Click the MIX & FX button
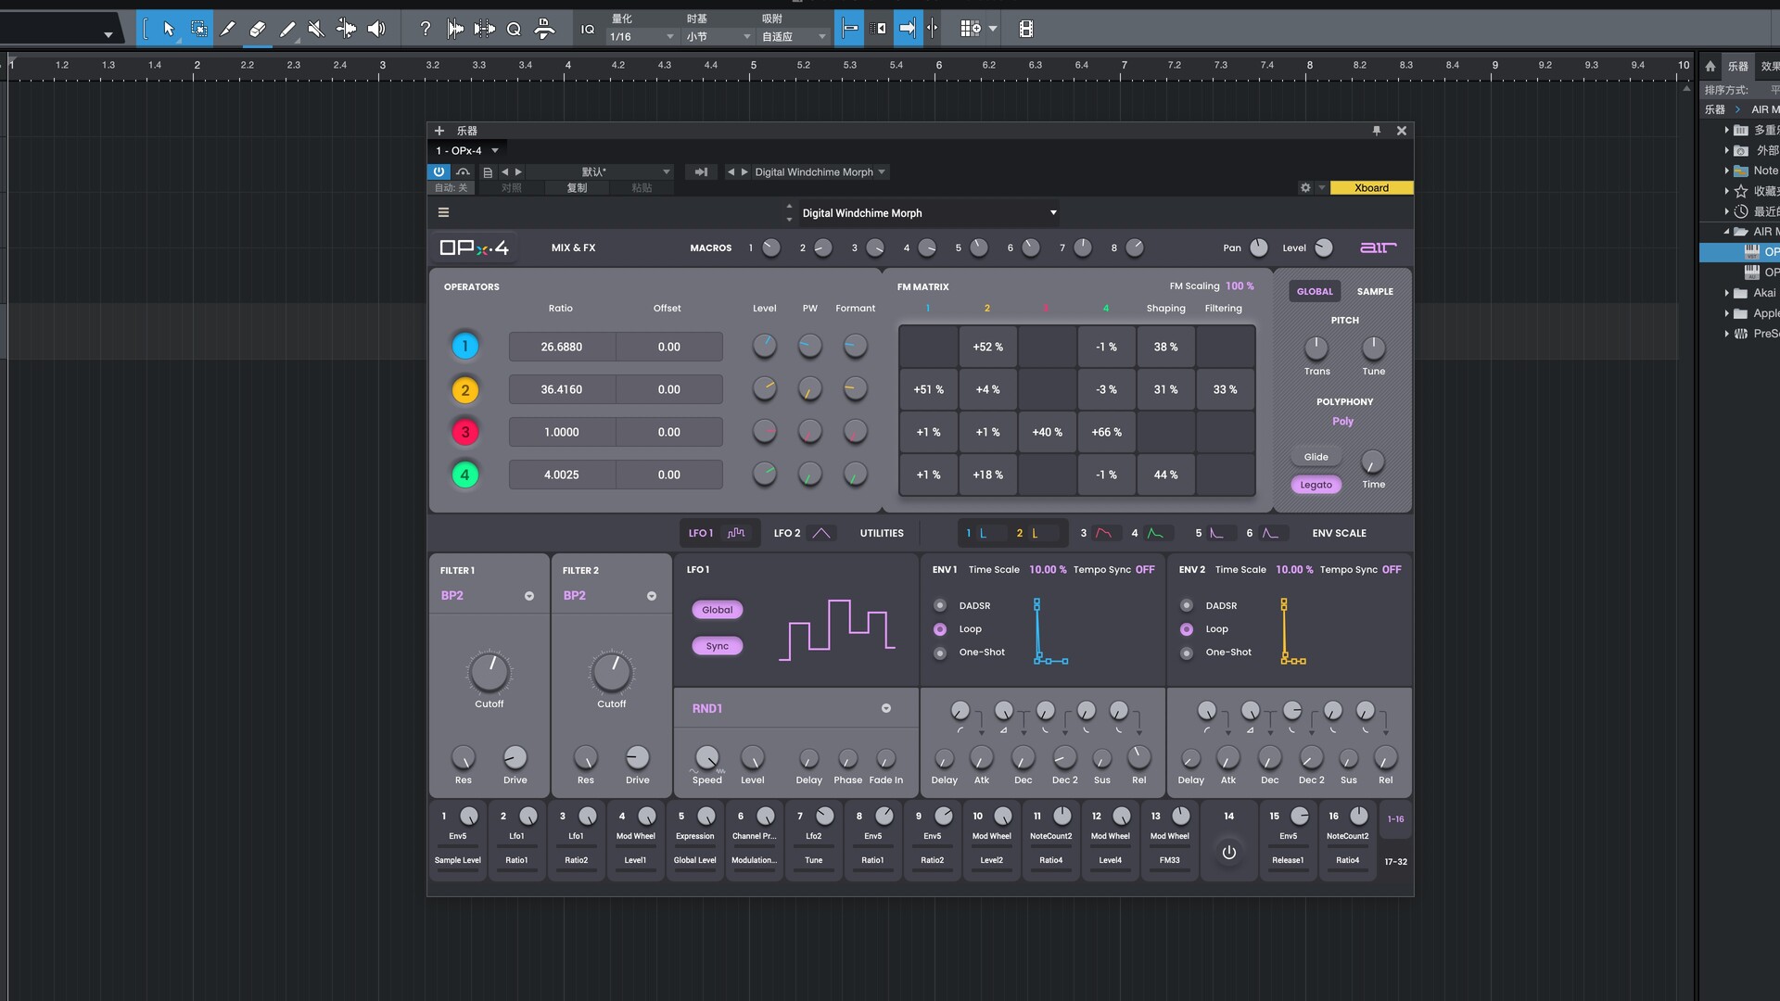The height and width of the screenshot is (1001, 1780). coord(573,247)
